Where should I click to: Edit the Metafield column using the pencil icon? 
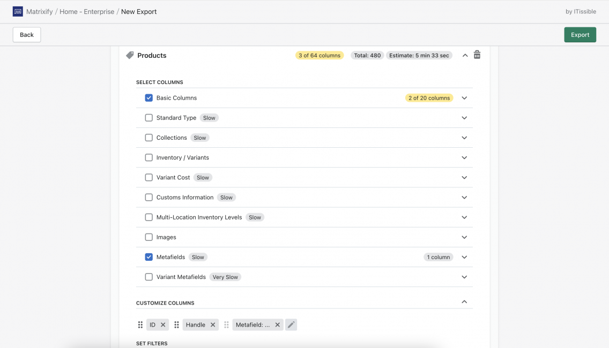(291, 324)
